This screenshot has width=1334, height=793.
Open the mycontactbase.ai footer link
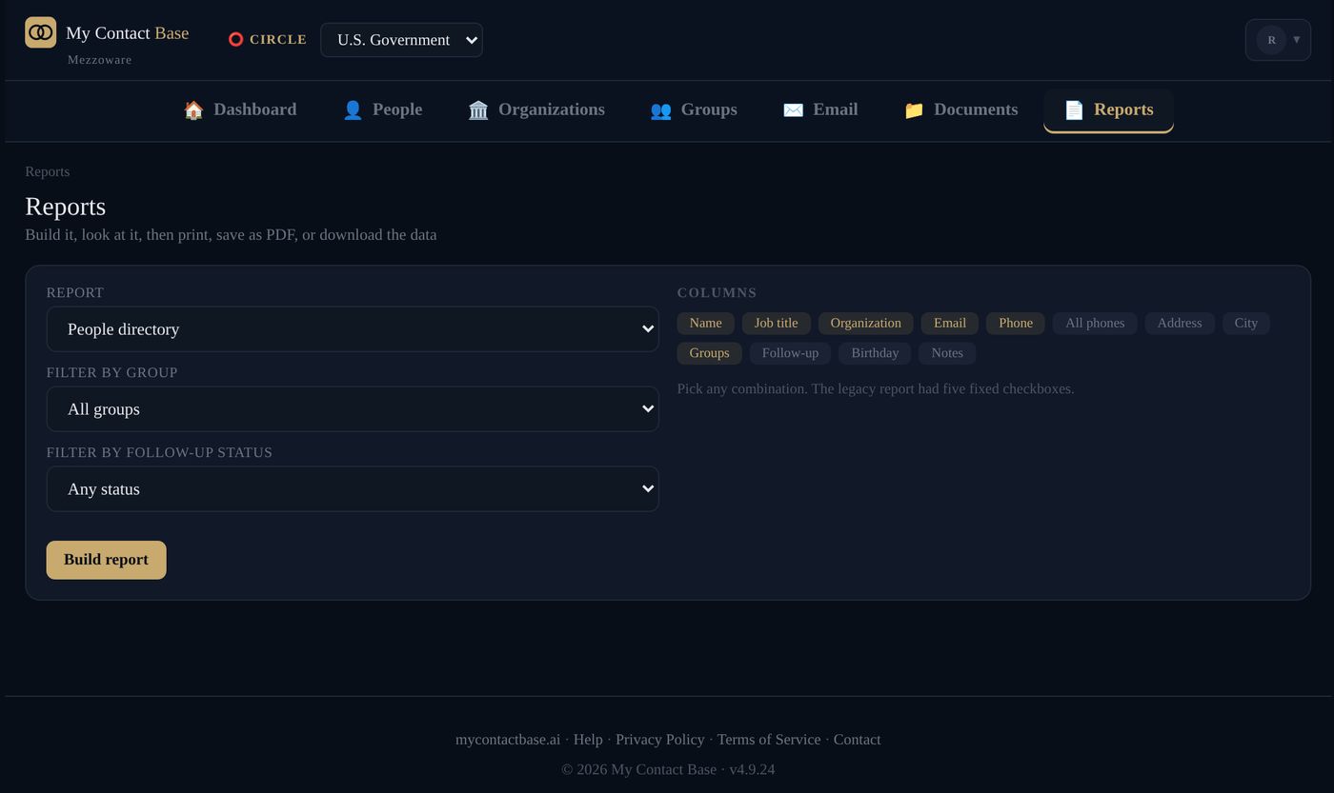click(x=508, y=740)
